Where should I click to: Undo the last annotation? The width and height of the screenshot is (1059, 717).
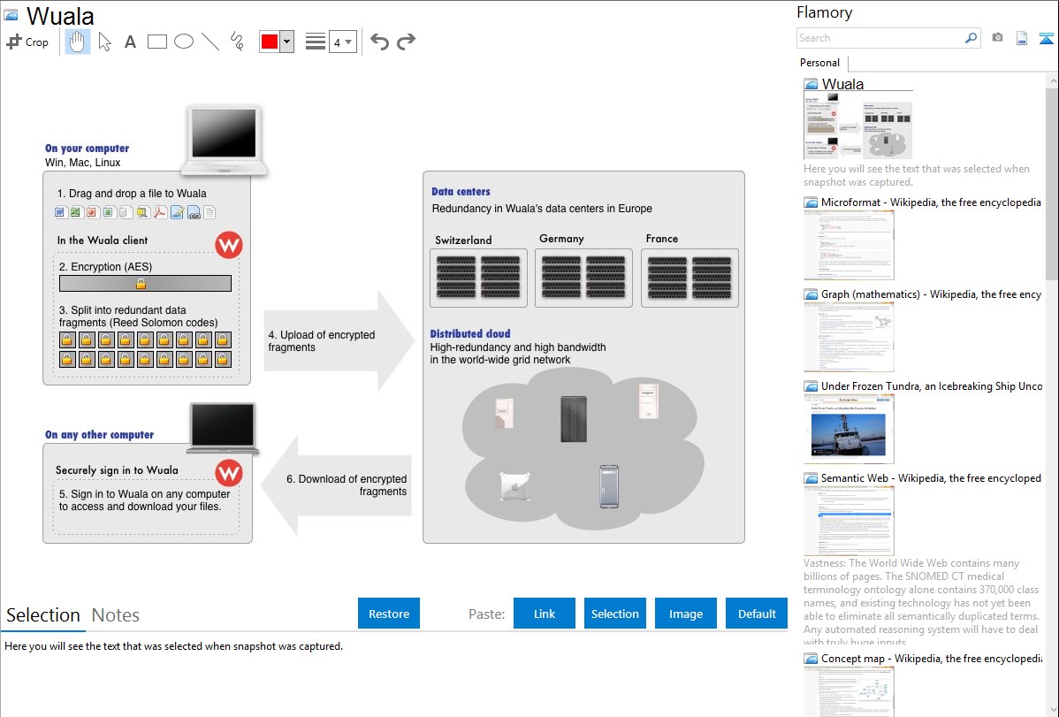(x=379, y=42)
